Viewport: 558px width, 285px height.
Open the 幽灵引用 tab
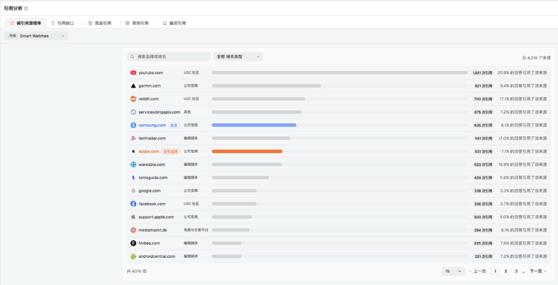point(174,23)
